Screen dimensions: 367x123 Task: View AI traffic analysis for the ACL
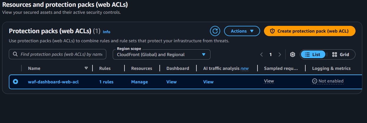pyautogui.click(x=208, y=82)
